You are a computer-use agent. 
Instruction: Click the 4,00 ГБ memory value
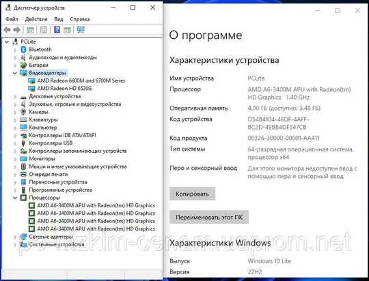284,108
